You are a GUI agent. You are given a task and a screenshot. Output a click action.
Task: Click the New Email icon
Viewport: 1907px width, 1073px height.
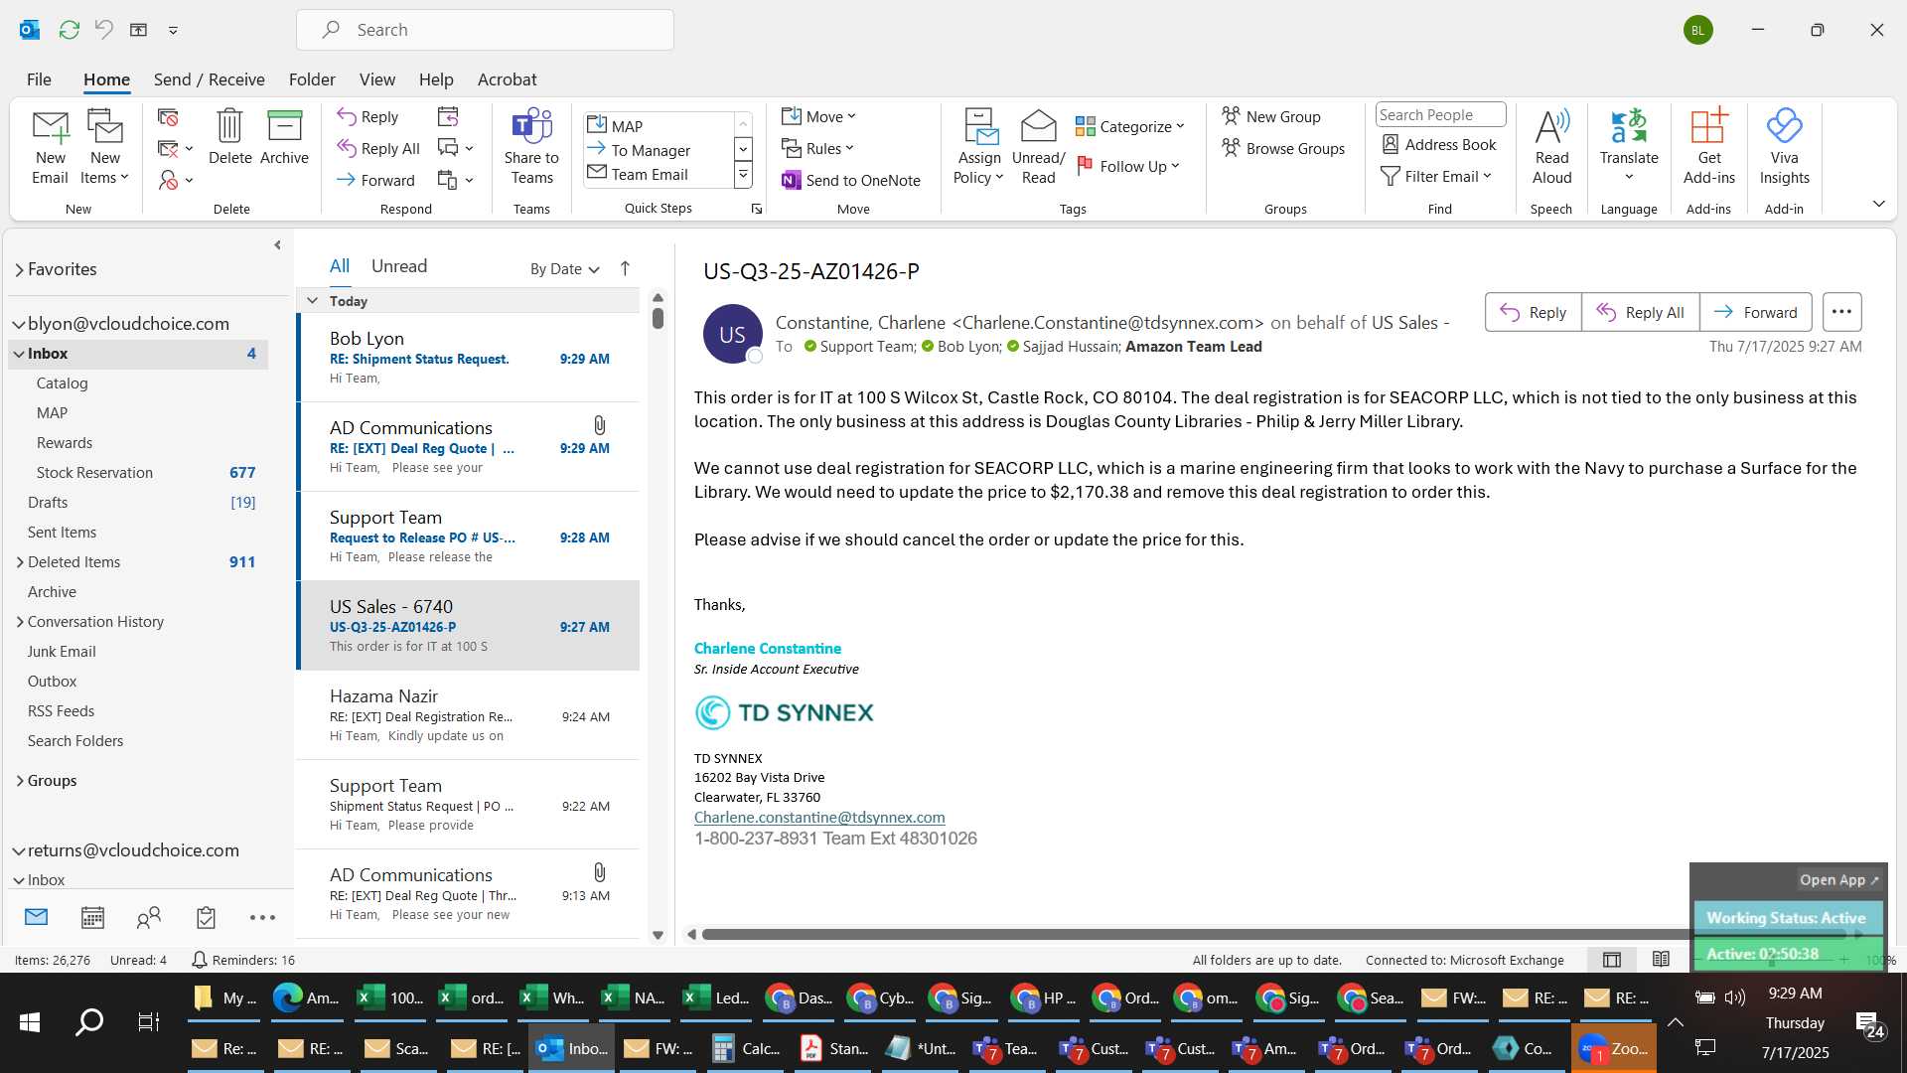tap(50, 147)
